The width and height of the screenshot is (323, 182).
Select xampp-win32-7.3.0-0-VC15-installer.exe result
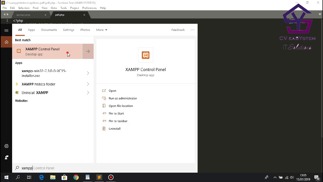(x=47, y=73)
